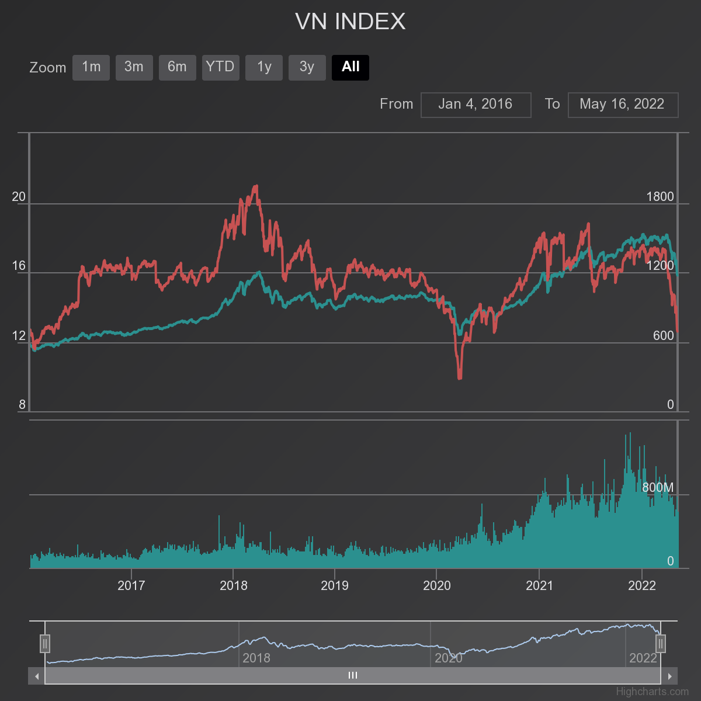Click the left navigator handle
The width and height of the screenshot is (701, 701).
[x=45, y=644]
